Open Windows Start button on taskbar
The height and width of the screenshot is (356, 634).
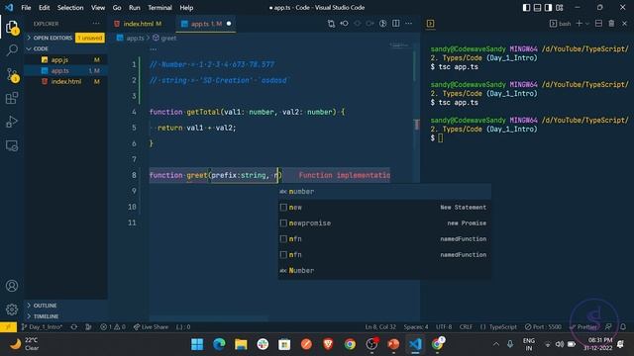point(197,344)
